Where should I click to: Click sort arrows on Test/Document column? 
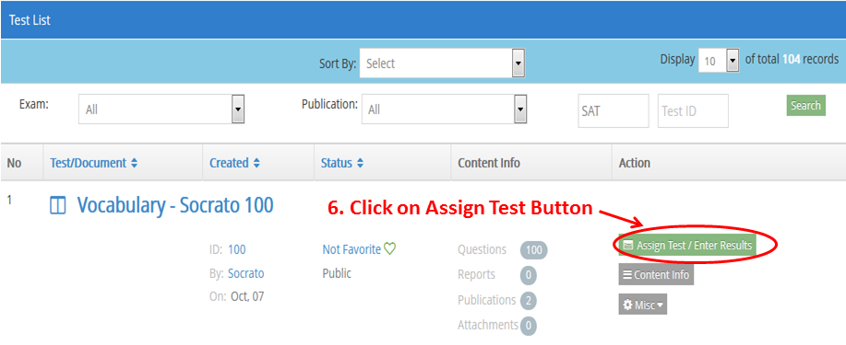point(135,163)
